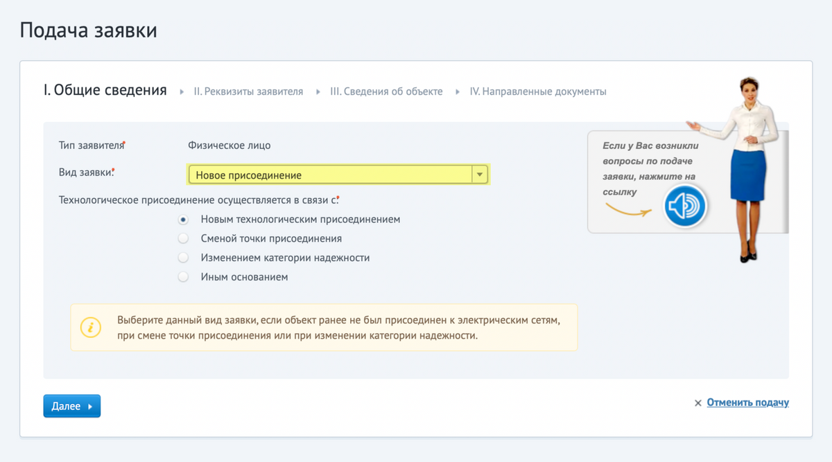The width and height of the screenshot is (832, 462).
Task: Click the audio speaker help icon
Action: (x=685, y=206)
